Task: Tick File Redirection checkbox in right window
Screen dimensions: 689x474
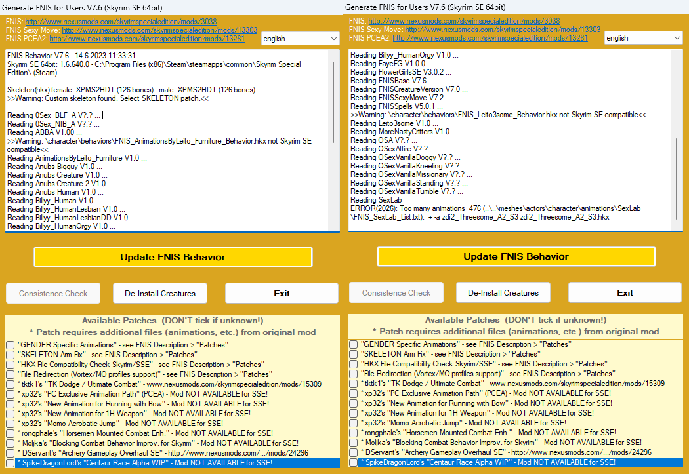Action: click(x=354, y=374)
